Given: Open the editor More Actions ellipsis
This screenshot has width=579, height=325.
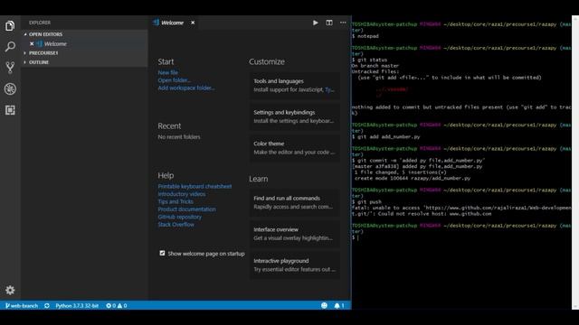Looking at the screenshot, I should [x=343, y=23].
